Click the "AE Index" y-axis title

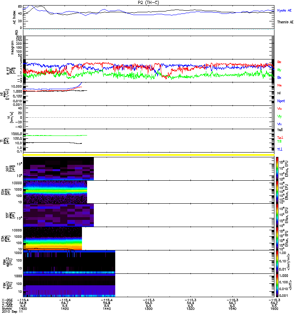pos(14,17)
